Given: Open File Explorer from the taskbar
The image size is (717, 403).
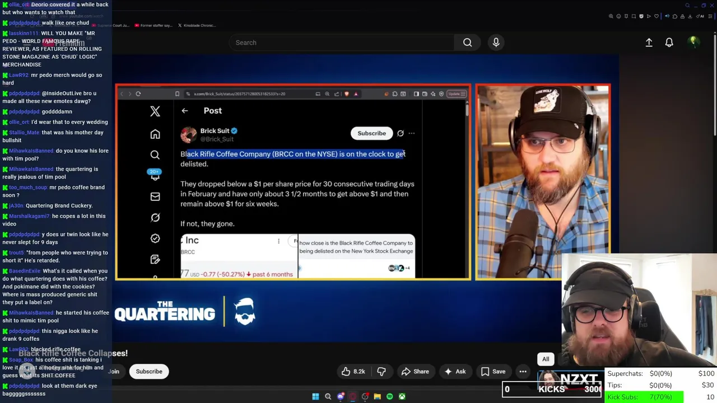Looking at the screenshot, I should pyautogui.click(x=378, y=397).
